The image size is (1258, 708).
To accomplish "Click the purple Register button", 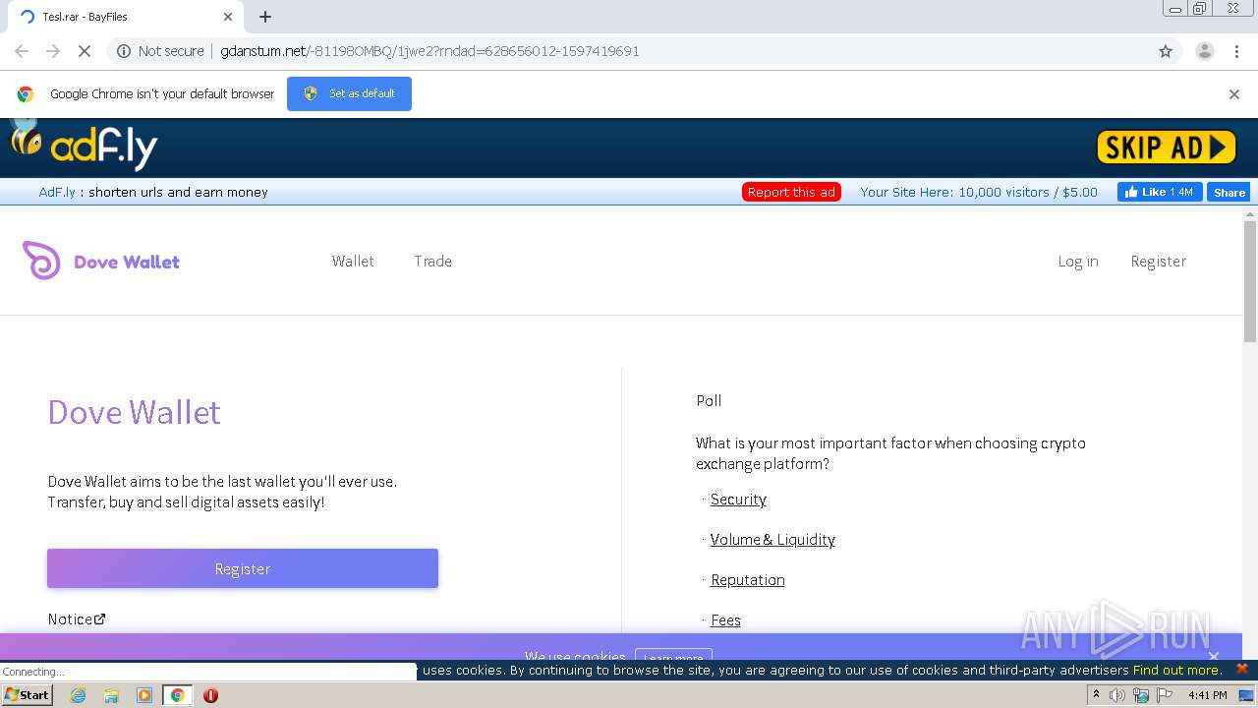I will point(243,568).
